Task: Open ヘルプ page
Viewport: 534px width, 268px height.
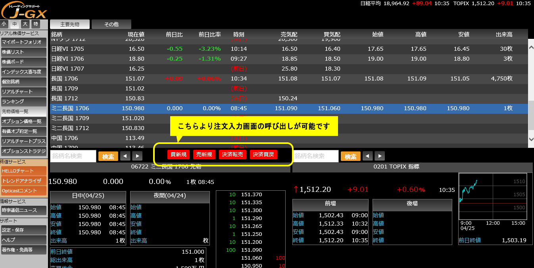Action: [24, 240]
